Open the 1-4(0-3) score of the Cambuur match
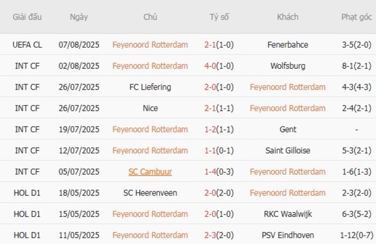 point(219,172)
